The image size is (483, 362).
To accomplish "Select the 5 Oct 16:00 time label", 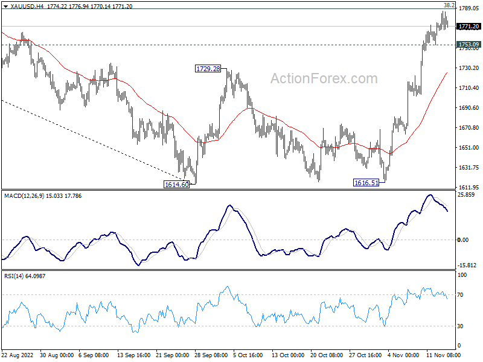I will (x=248, y=355).
